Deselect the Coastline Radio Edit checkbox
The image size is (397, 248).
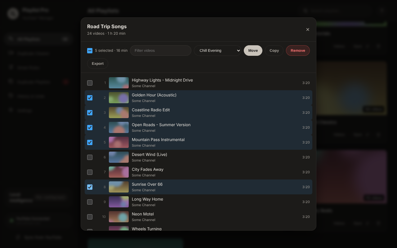[x=90, y=113]
